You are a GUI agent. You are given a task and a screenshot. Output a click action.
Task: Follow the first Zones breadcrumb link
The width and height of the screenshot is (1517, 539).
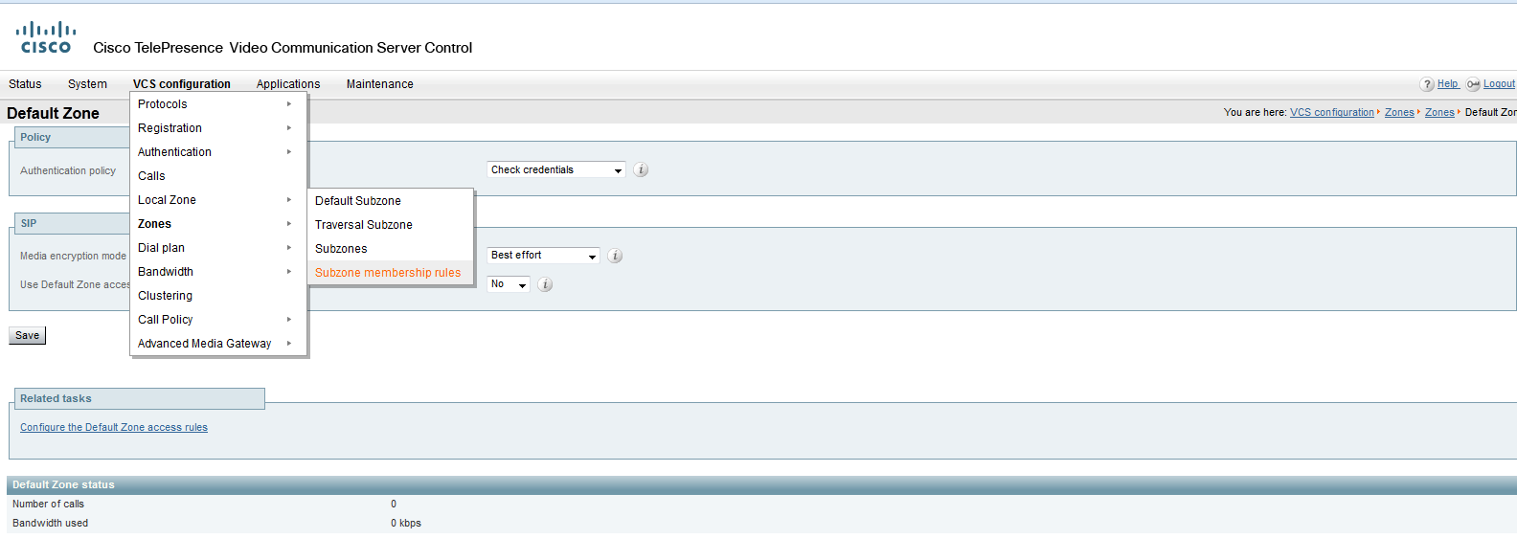click(x=1399, y=113)
